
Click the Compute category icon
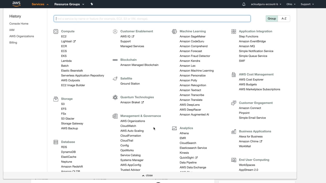point(56,32)
